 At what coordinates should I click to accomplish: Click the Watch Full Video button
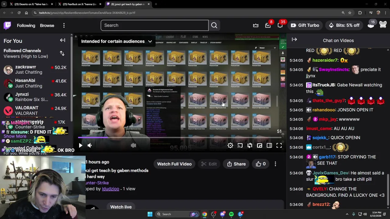click(x=174, y=164)
